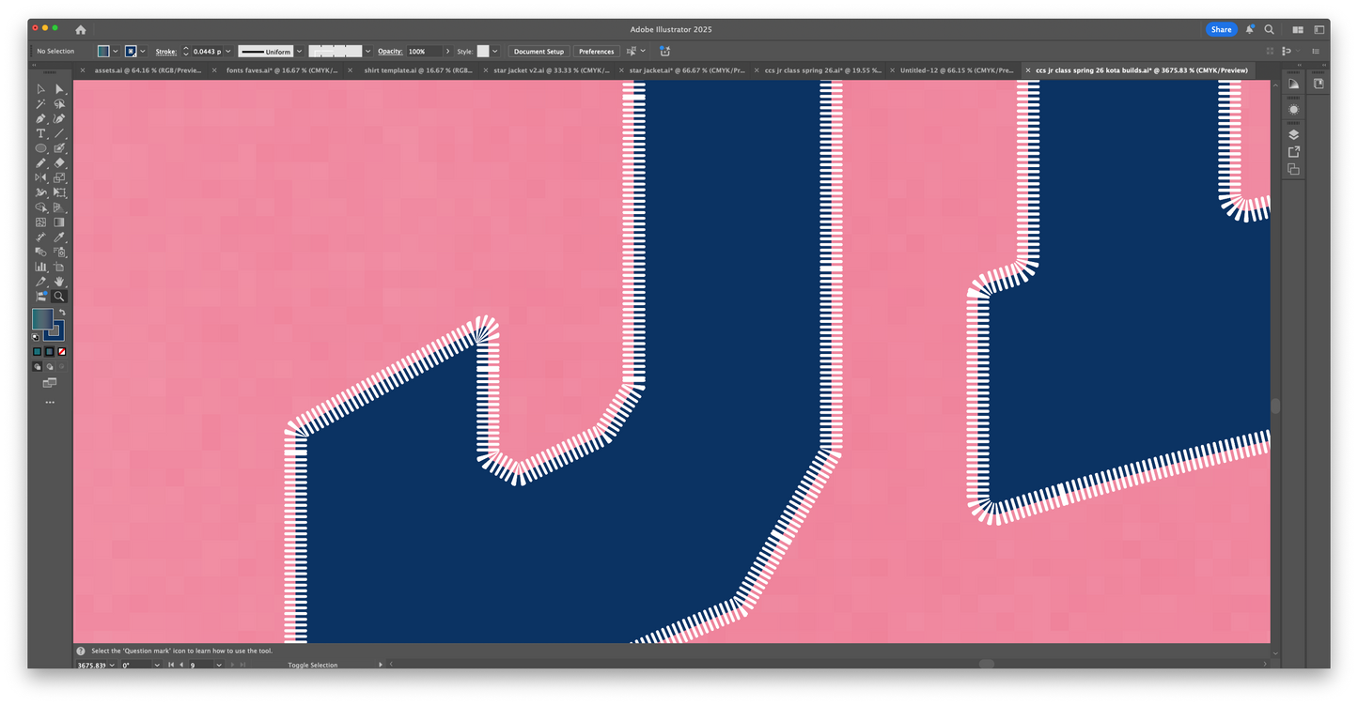The width and height of the screenshot is (1358, 705).
Task: Open the Layers panel icon
Action: (x=1293, y=134)
